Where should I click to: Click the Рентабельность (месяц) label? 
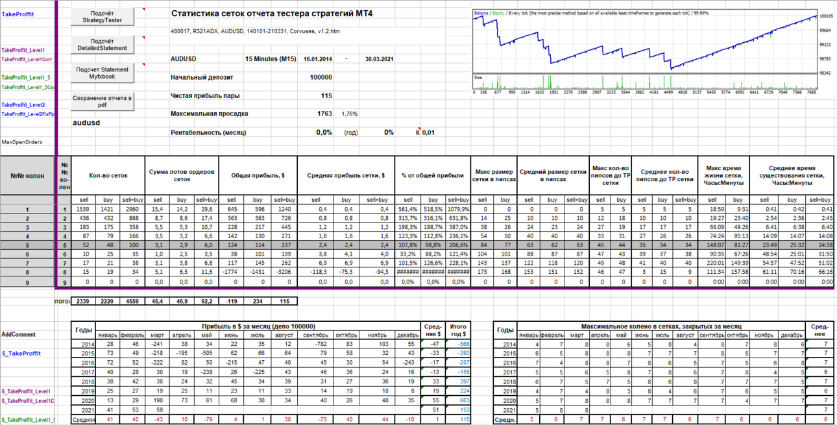point(208,132)
